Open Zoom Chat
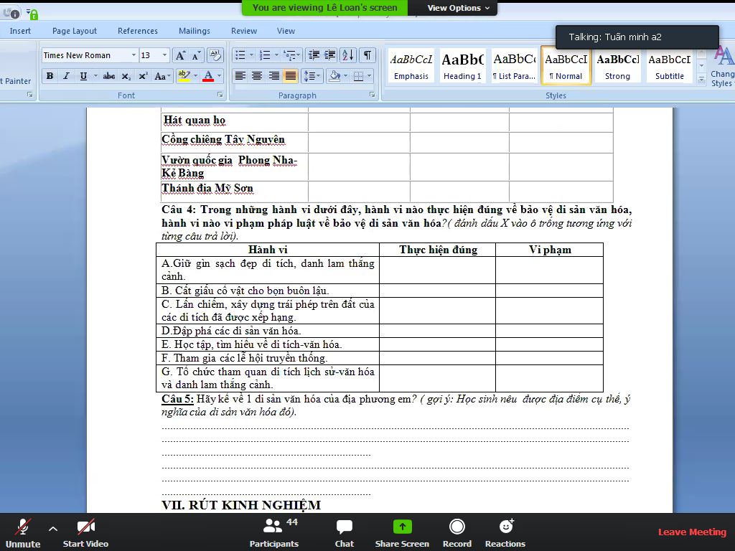This screenshot has width=735, height=551. click(x=345, y=533)
